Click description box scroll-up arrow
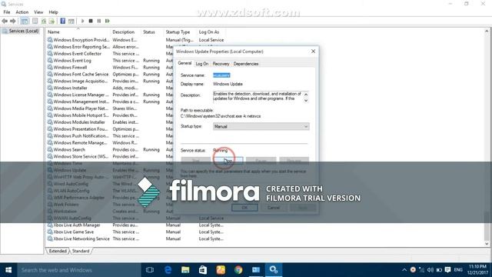492x277 pixels. [306, 94]
